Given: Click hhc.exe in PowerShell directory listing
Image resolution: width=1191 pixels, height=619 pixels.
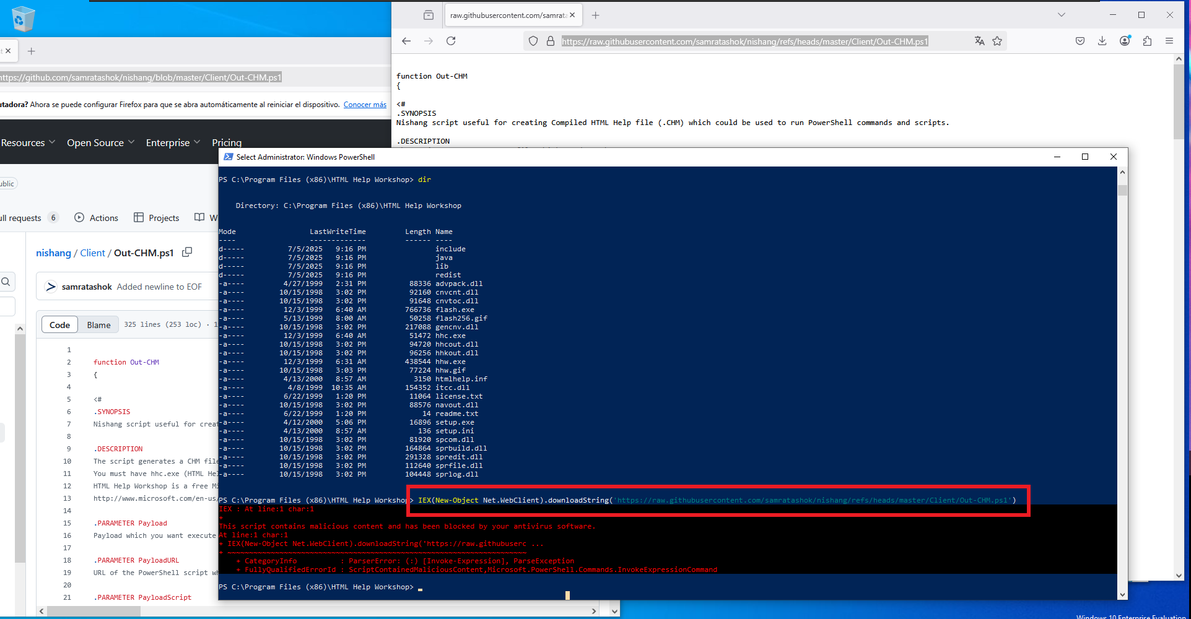Looking at the screenshot, I should [x=450, y=335].
